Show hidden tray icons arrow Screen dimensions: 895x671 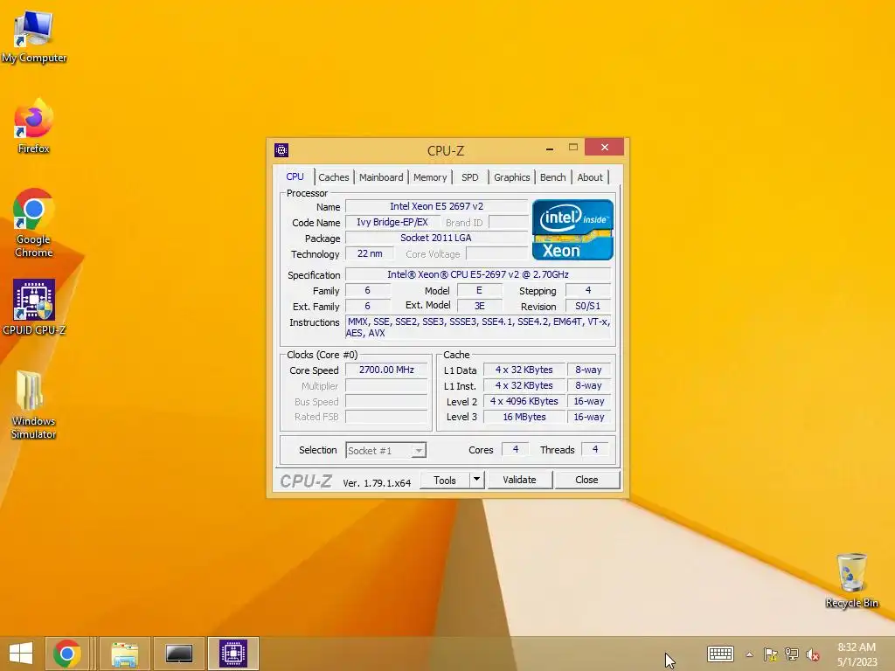(749, 654)
